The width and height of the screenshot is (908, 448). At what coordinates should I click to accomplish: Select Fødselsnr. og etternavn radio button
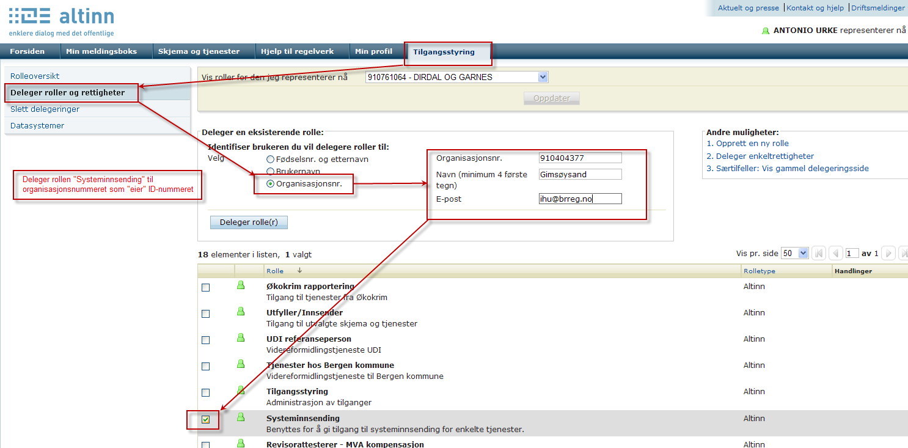pyautogui.click(x=270, y=159)
